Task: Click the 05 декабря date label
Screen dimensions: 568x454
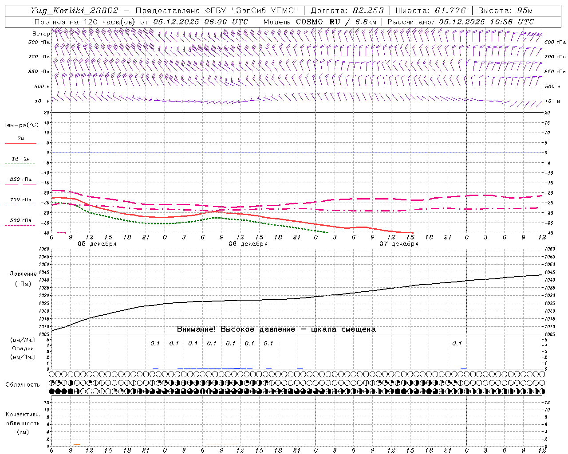Action: pos(97,244)
